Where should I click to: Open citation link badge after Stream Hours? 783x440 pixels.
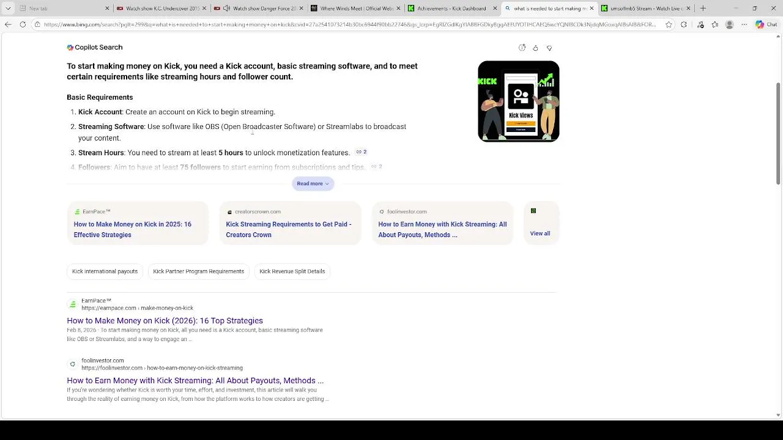click(362, 152)
